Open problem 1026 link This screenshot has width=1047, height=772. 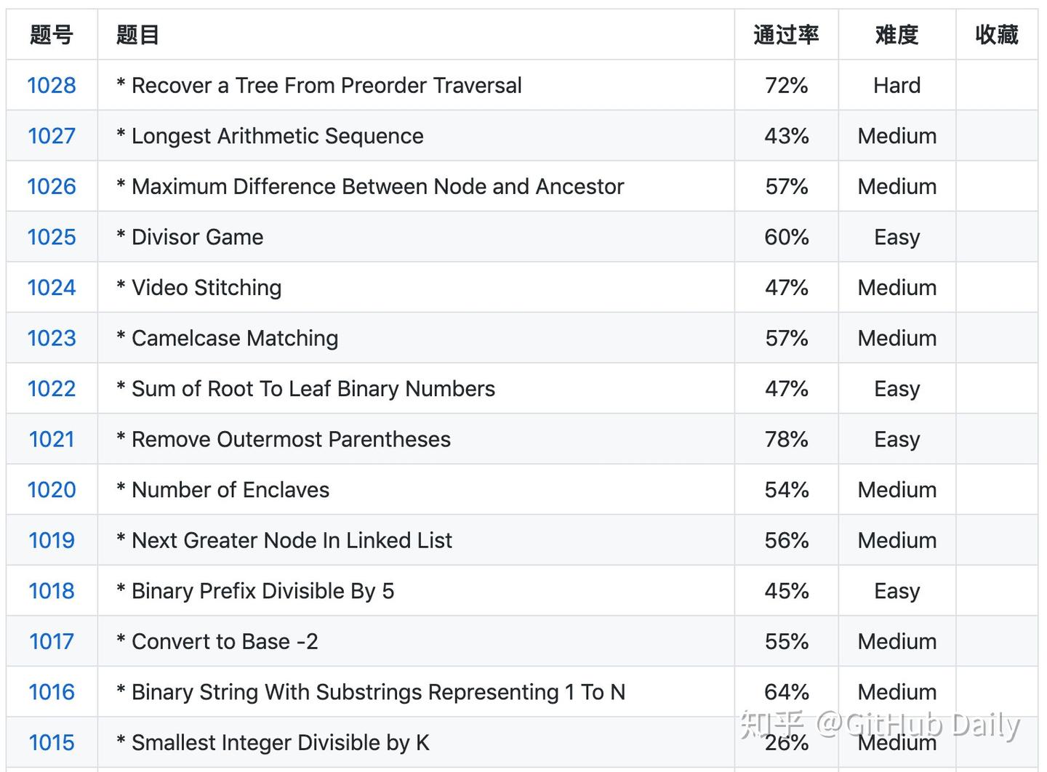coord(51,186)
